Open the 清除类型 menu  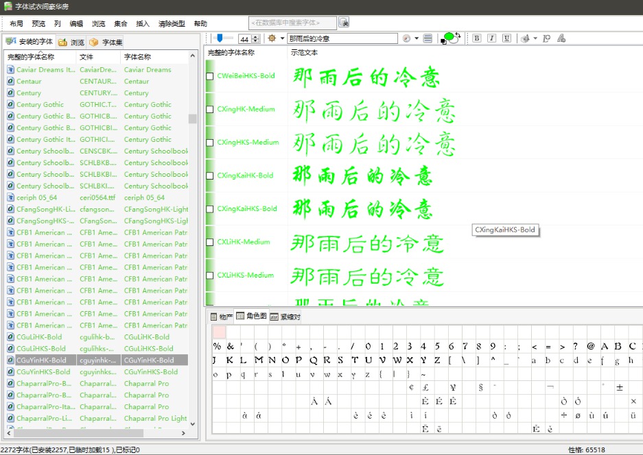click(172, 24)
